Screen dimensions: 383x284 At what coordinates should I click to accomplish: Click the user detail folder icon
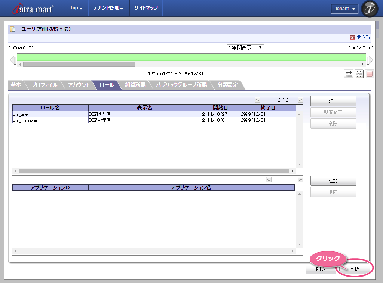[x=12, y=29]
